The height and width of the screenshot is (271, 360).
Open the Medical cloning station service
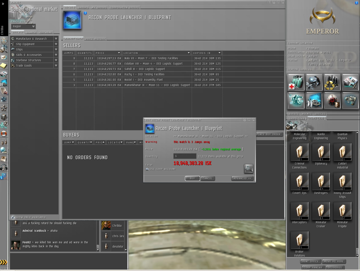pyautogui.click(x=296, y=82)
